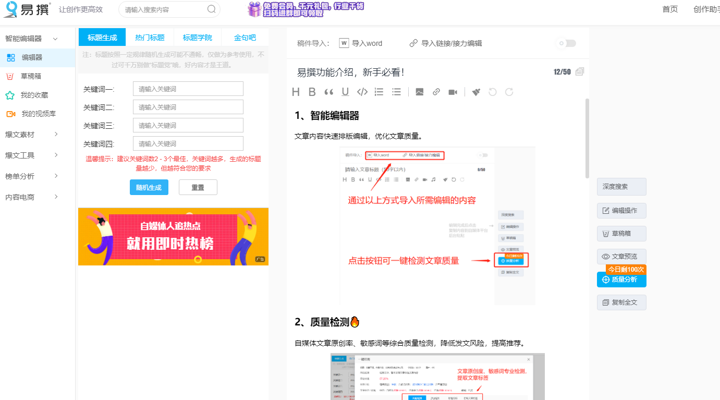Screen dimensions: 720x400
Task: Go to 首页 in the top menu
Action: [670, 9]
